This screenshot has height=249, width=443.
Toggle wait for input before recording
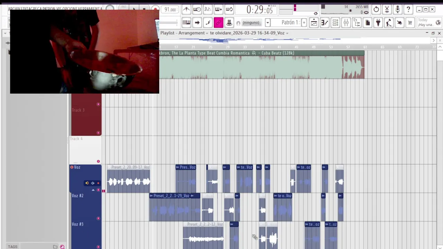(197, 9)
